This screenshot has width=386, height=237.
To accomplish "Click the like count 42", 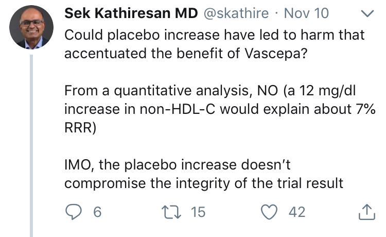I will tap(297, 212).
